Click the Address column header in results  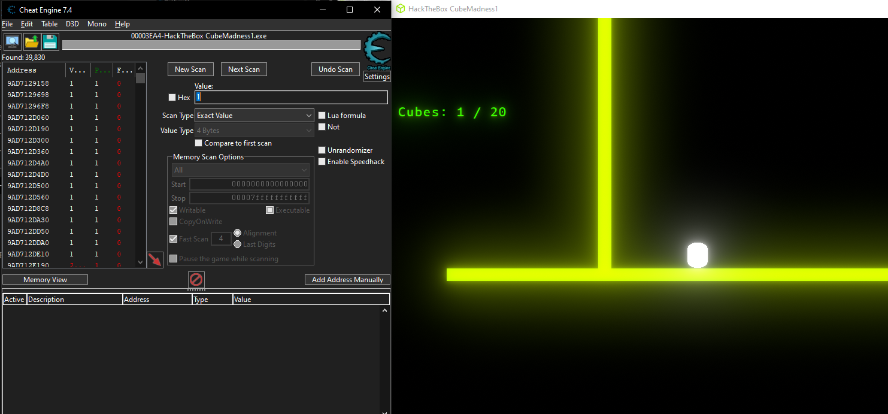(x=35, y=70)
